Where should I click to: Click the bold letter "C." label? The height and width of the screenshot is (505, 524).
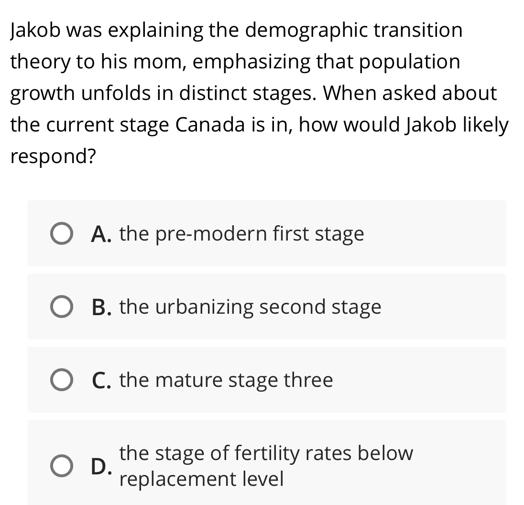[x=101, y=380]
